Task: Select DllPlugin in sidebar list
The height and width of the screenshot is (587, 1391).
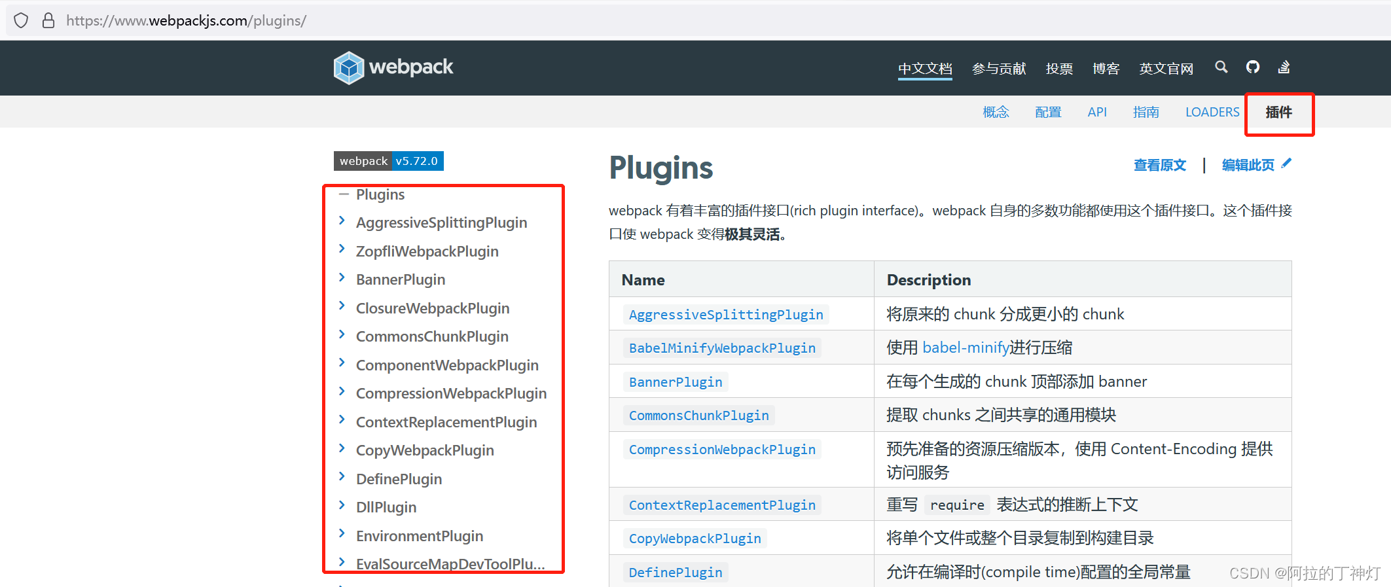Action: (x=386, y=507)
